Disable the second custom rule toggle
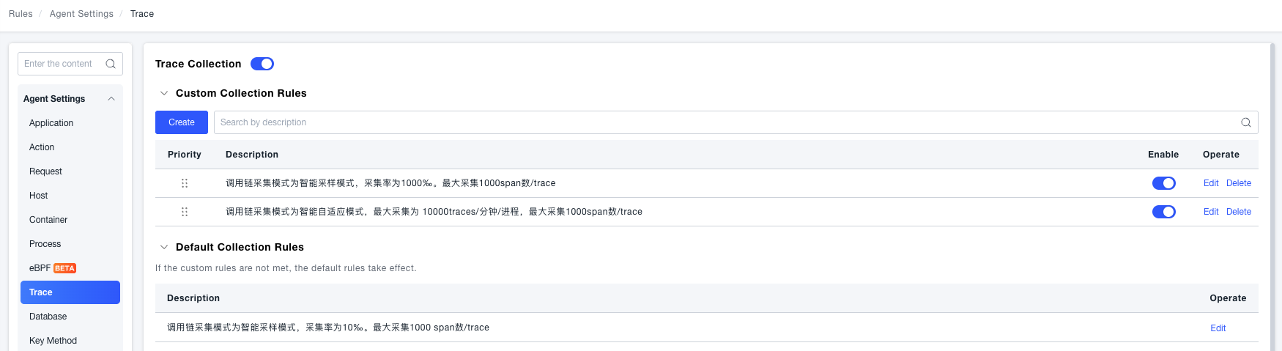Image resolution: width=1282 pixels, height=351 pixels. 1163,212
